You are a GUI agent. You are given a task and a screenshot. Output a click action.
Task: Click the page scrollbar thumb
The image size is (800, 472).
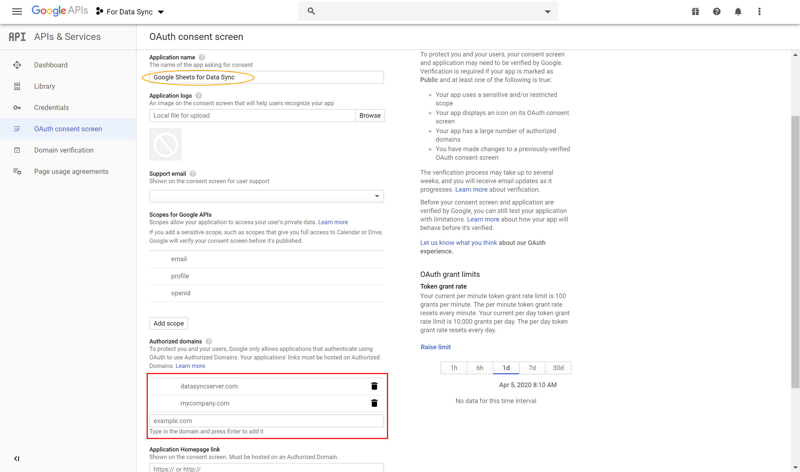click(x=795, y=252)
